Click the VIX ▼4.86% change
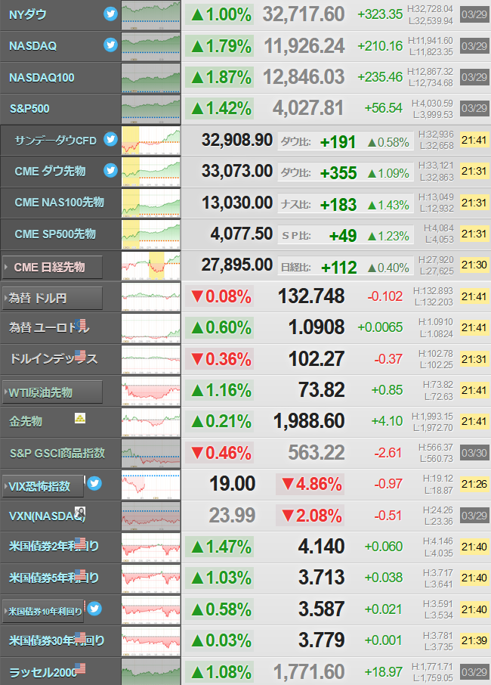This screenshot has height=685, width=491. pyautogui.click(x=310, y=484)
